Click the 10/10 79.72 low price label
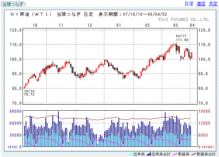The image size is (219, 157). (29, 92)
